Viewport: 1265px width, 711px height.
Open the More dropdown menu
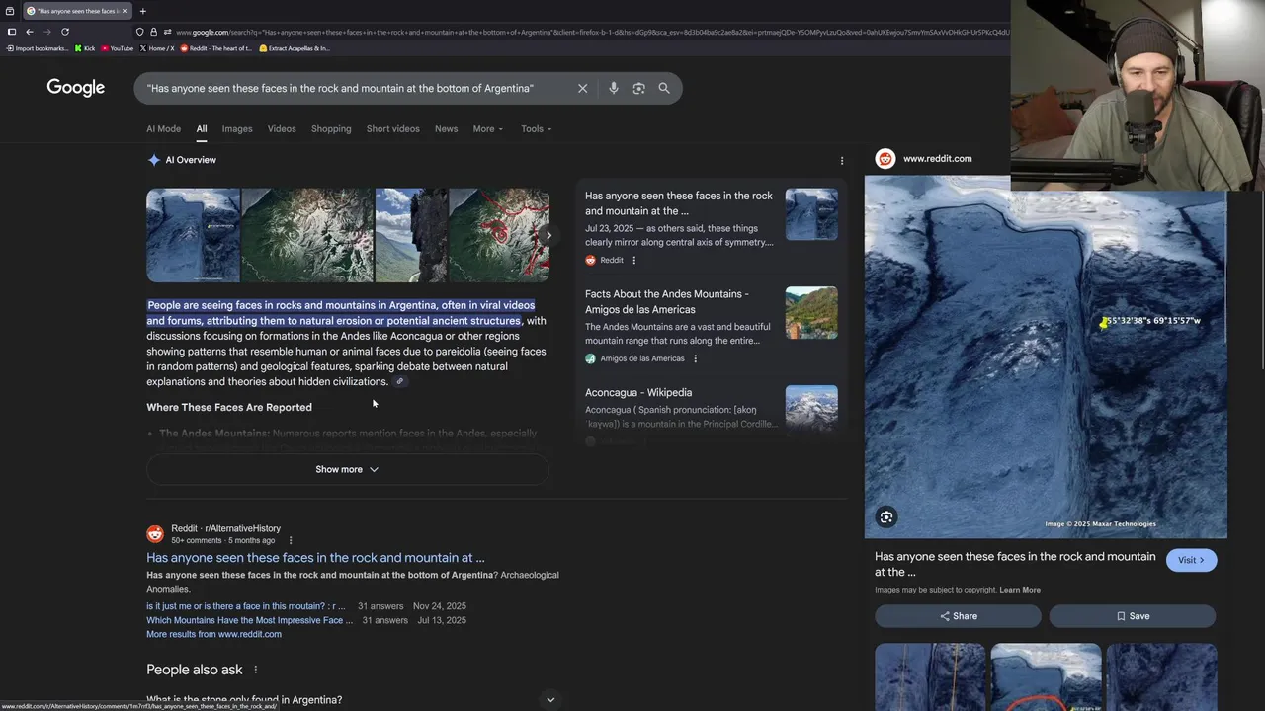[487, 129]
